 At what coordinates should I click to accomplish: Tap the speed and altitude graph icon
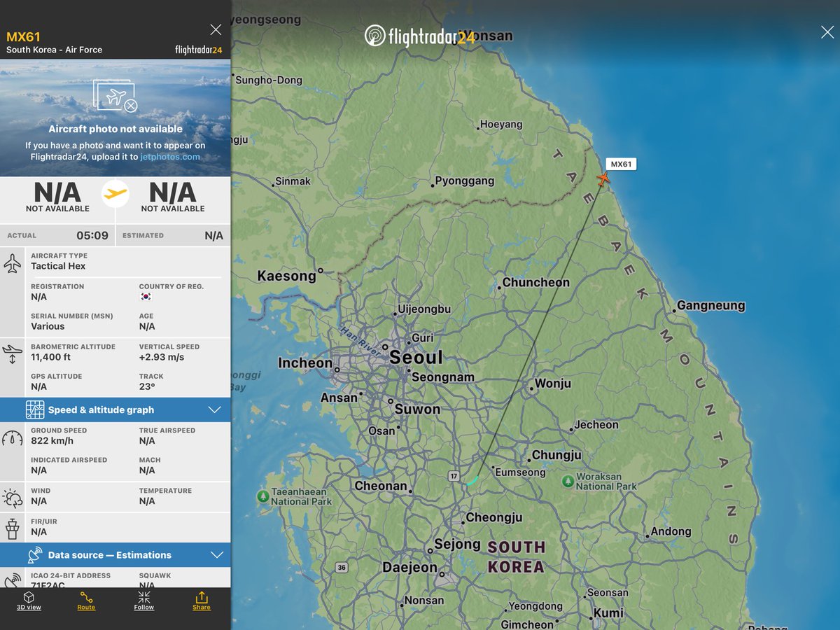[x=35, y=410]
